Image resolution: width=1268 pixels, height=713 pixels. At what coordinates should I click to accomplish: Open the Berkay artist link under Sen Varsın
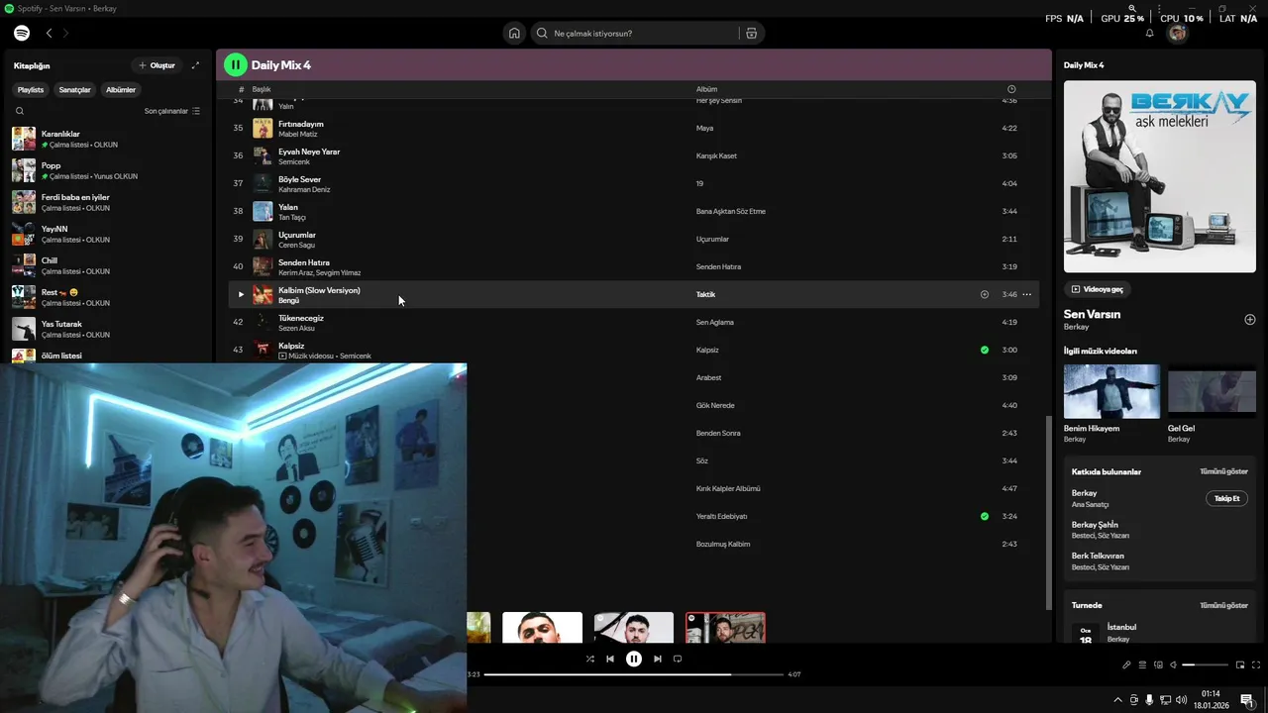(x=1076, y=327)
